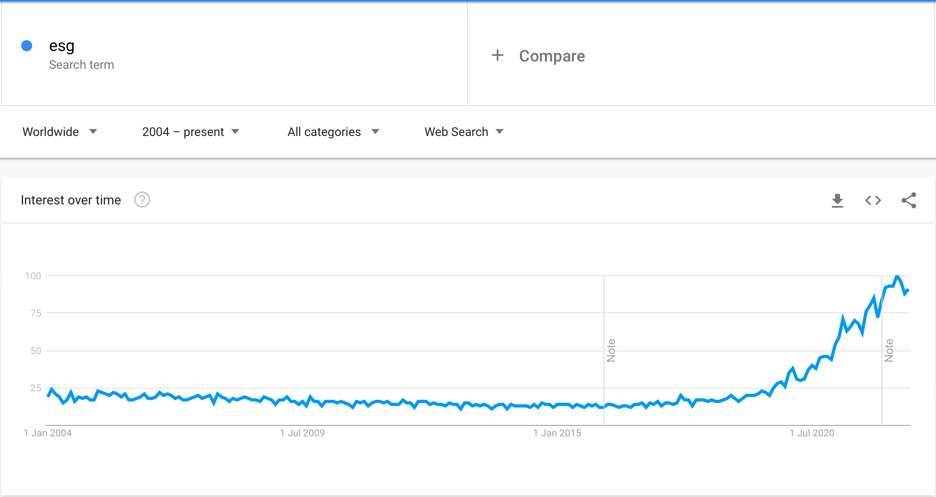Image resolution: width=936 pixels, height=497 pixels.
Task: Open the 2004 – present date dropdown
Action: (191, 132)
